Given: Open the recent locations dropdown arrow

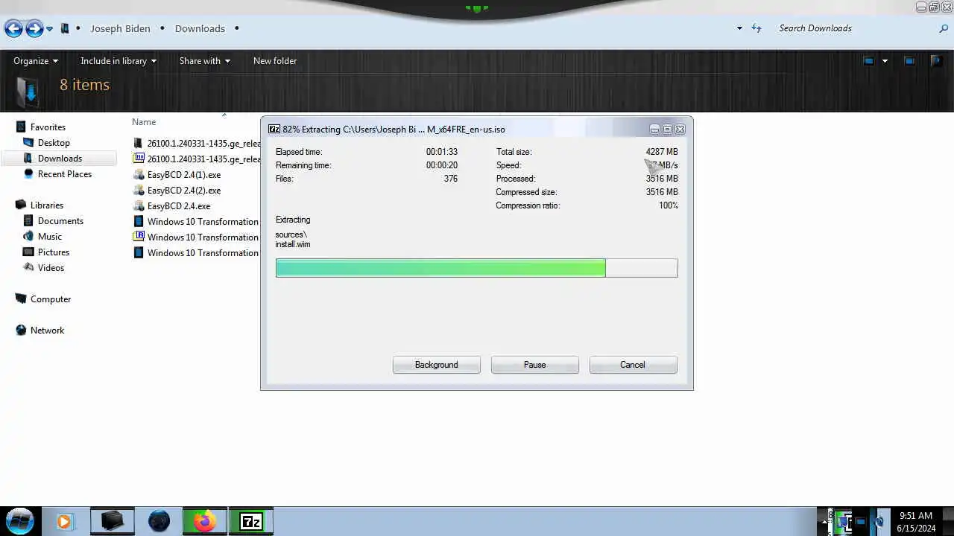Looking at the screenshot, I should click(50, 29).
